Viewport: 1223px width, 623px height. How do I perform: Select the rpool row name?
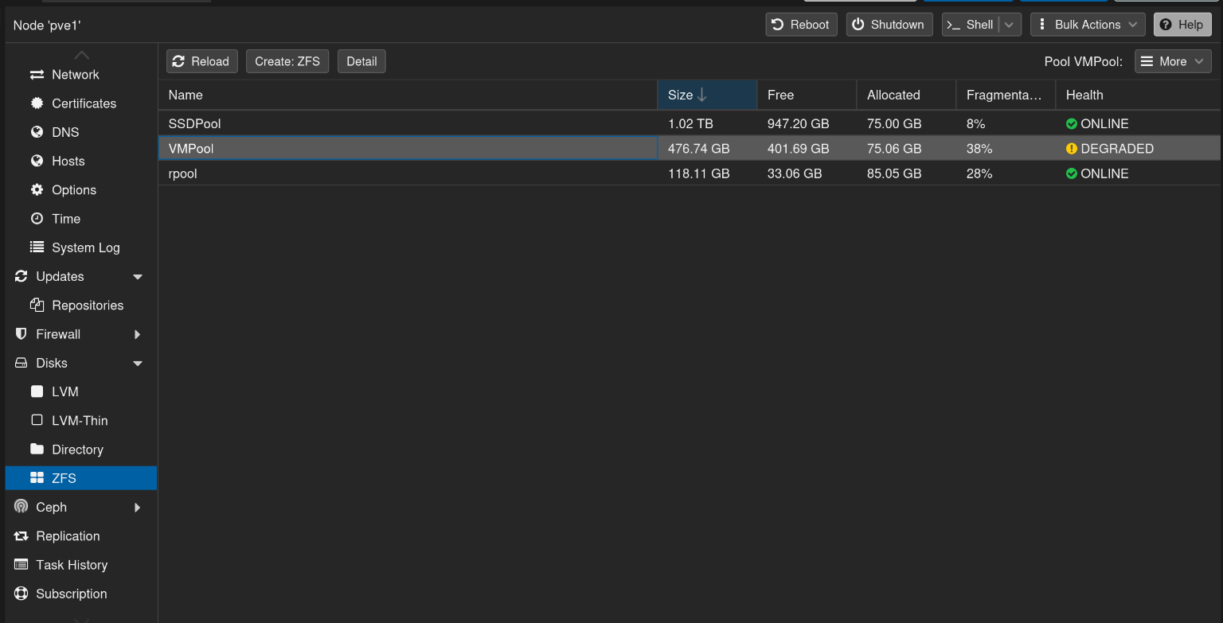[x=183, y=173]
